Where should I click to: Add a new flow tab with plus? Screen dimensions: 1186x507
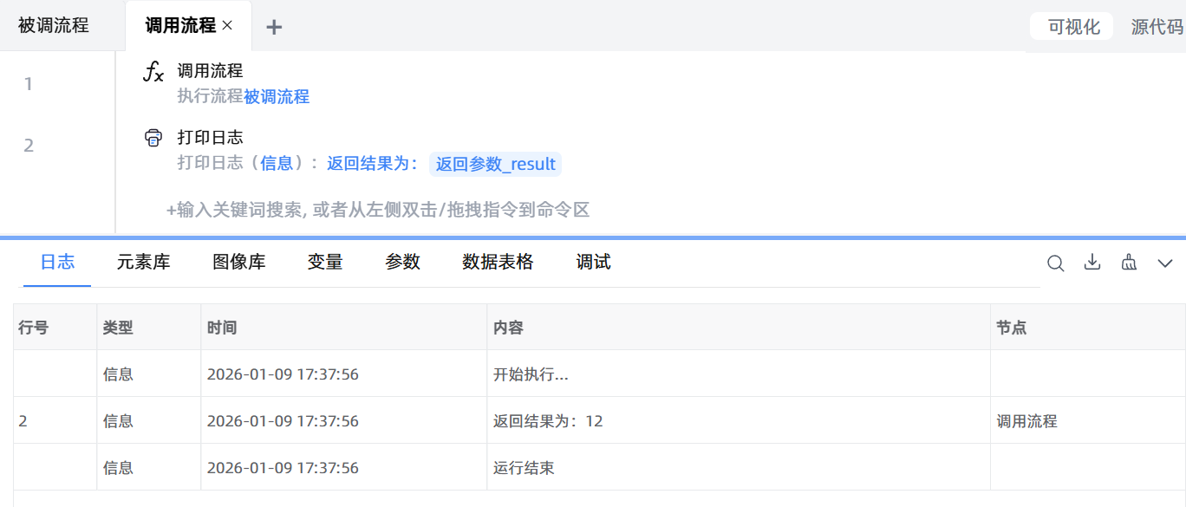click(x=274, y=27)
